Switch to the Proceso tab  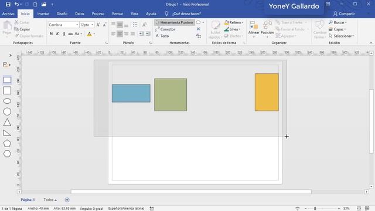pyautogui.click(x=98, y=14)
